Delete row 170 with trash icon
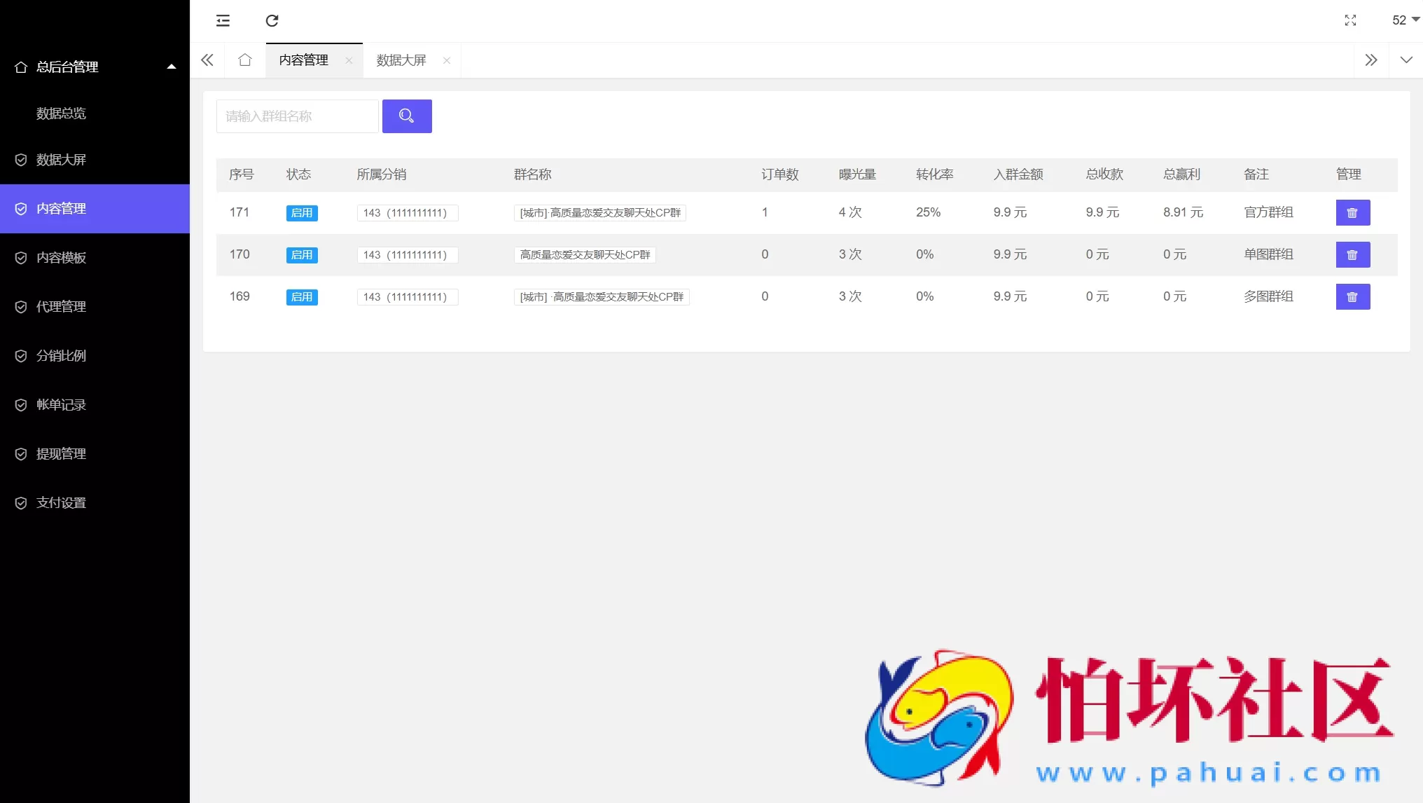 point(1352,255)
